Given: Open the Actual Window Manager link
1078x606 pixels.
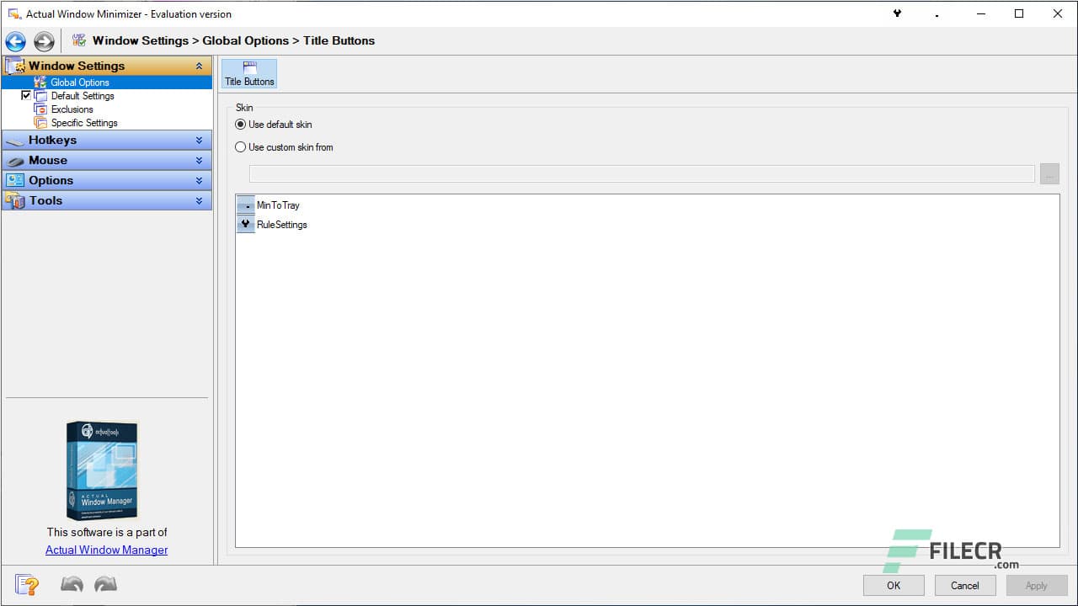Looking at the screenshot, I should tap(106, 550).
